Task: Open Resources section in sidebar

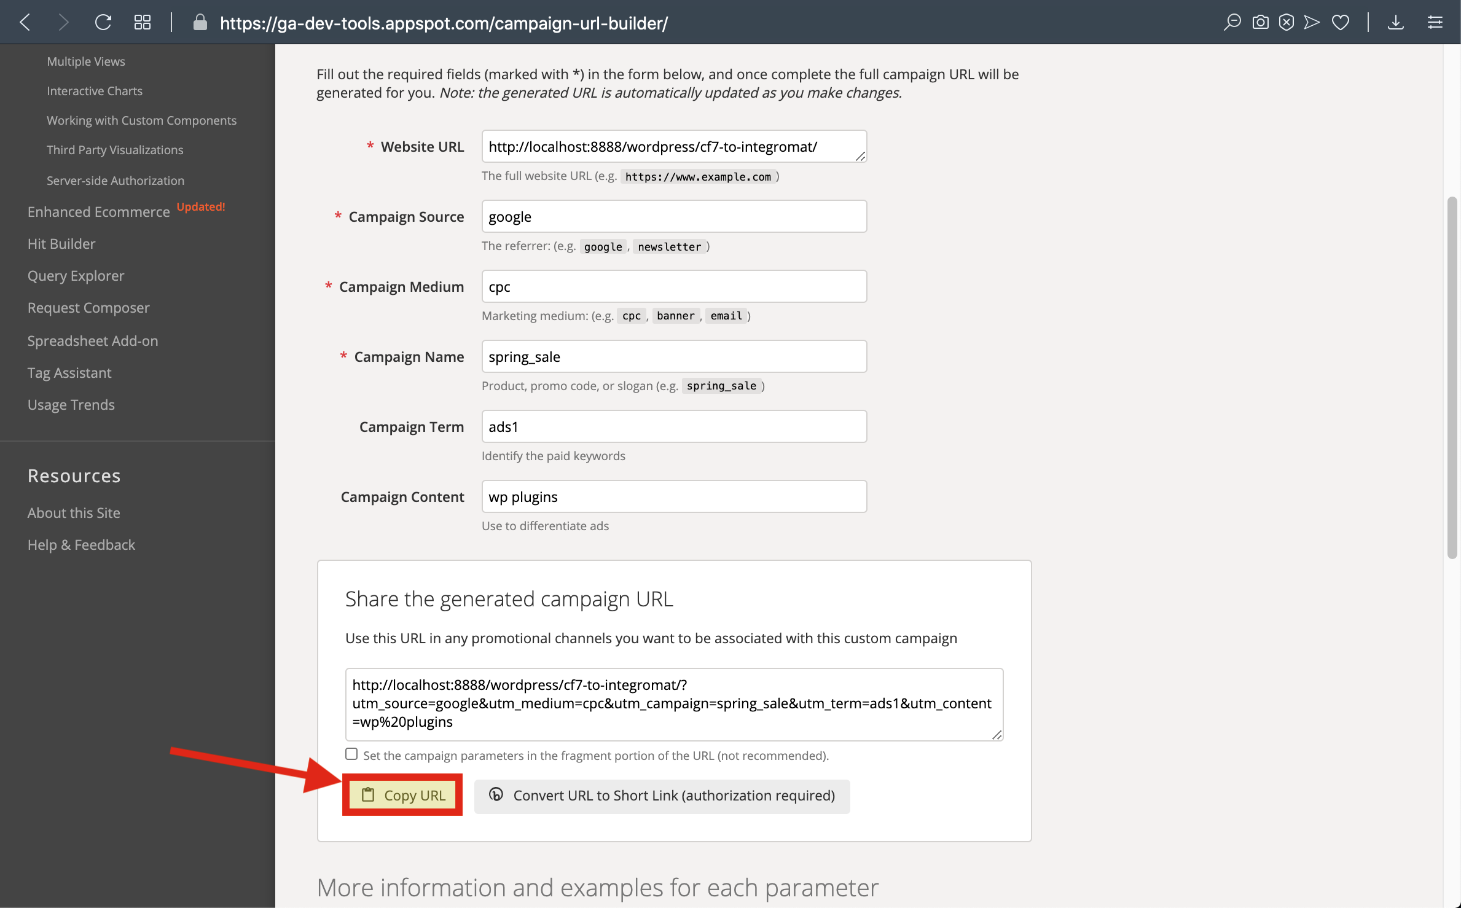Action: 73,476
